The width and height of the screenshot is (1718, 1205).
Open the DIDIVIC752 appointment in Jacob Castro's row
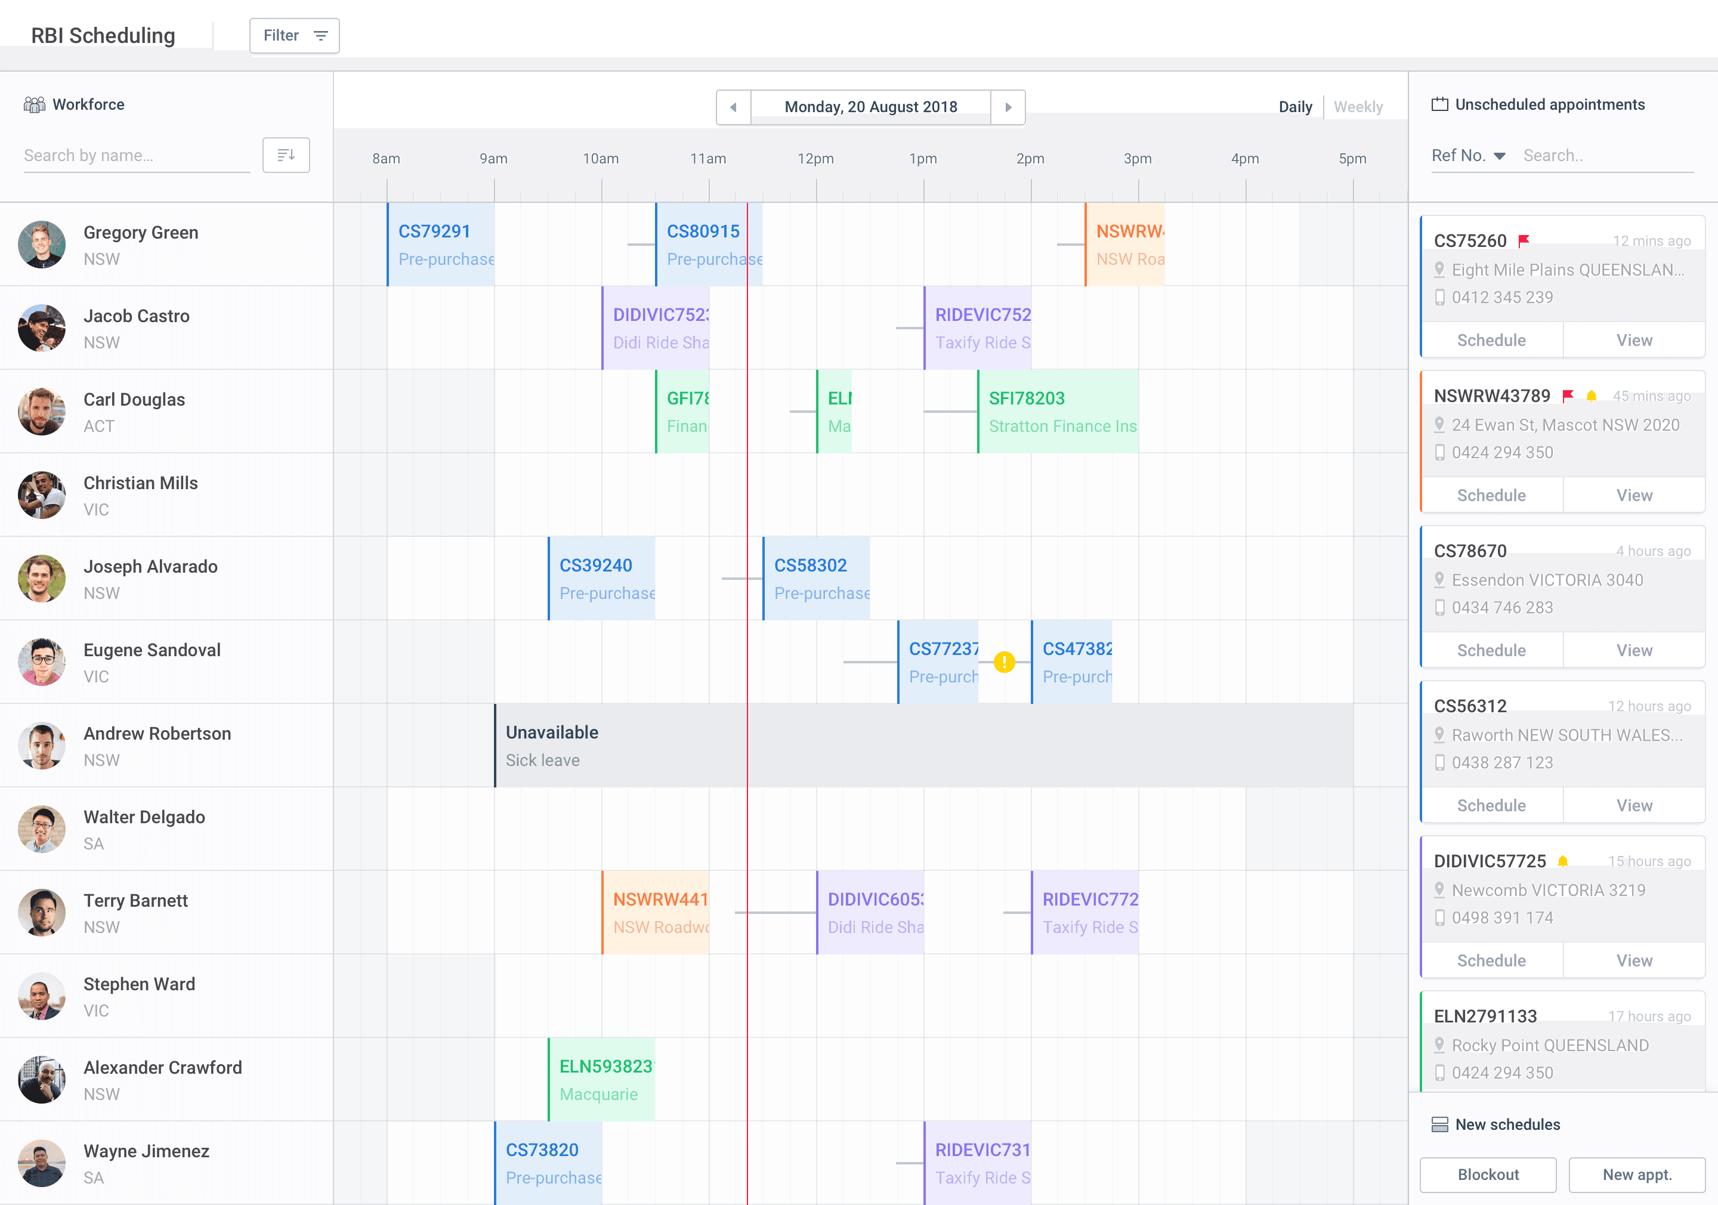[x=656, y=328]
